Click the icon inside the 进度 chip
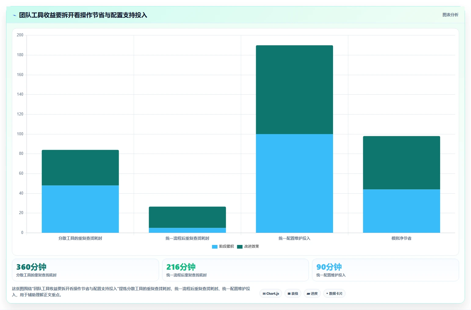The image size is (471, 310). pyautogui.click(x=308, y=294)
